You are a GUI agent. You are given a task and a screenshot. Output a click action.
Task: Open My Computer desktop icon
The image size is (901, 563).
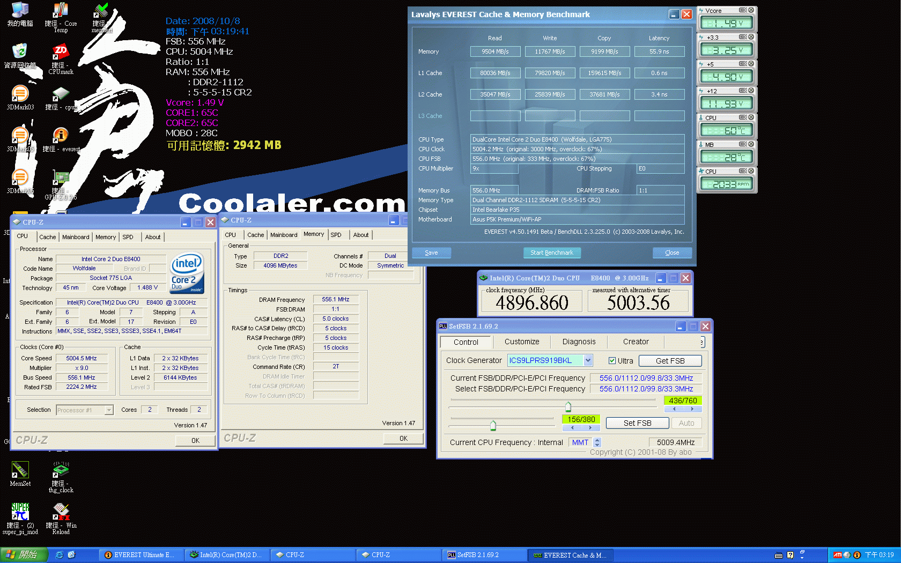click(20, 14)
